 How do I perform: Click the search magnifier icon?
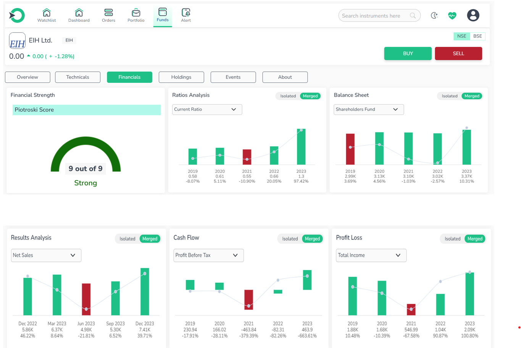click(x=413, y=16)
